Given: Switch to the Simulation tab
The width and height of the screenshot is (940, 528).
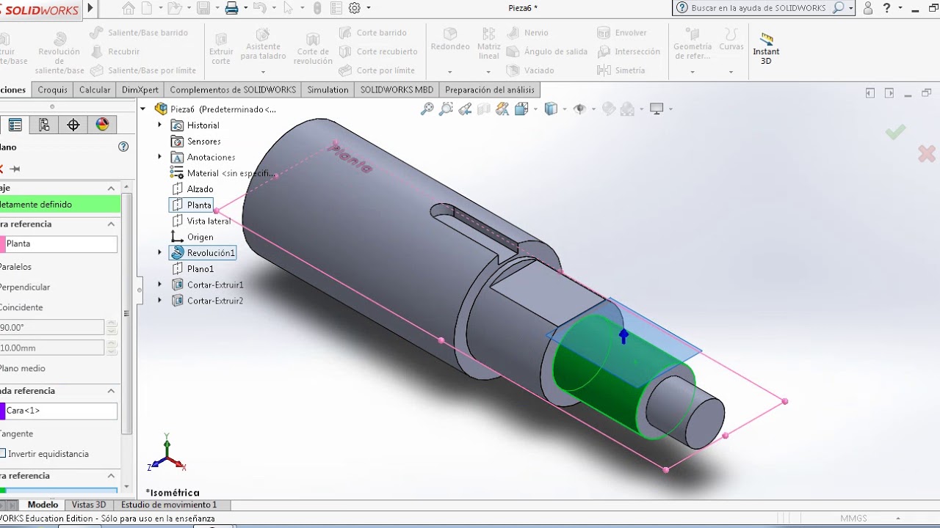Looking at the screenshot, I should (328, 89).
